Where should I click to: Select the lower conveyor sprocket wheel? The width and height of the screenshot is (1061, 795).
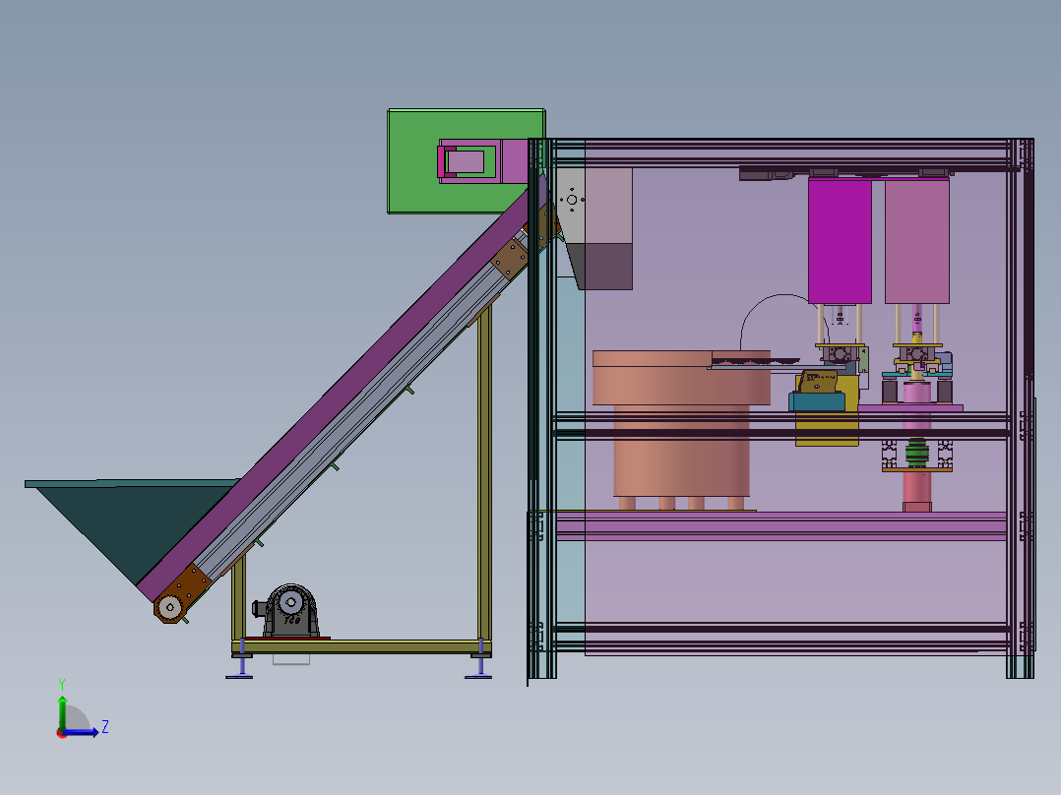(170, 608)
